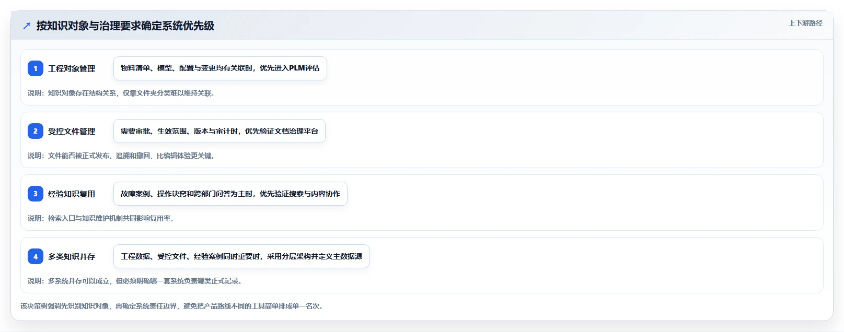The image size is (844, 332).
Task: Click the note starting 说明：文件能否被正式发布
Action: [x=122, y=156]
